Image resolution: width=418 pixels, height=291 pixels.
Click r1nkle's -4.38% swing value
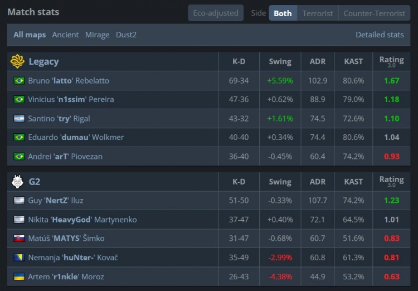pyautogui.click(x=280, y=277)
